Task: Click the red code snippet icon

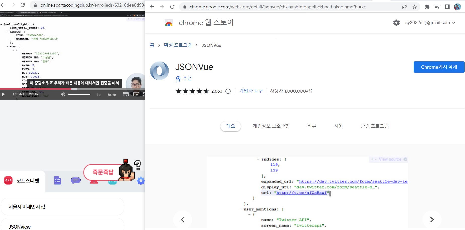Action: pyautogui.click(x=8, y=180)
